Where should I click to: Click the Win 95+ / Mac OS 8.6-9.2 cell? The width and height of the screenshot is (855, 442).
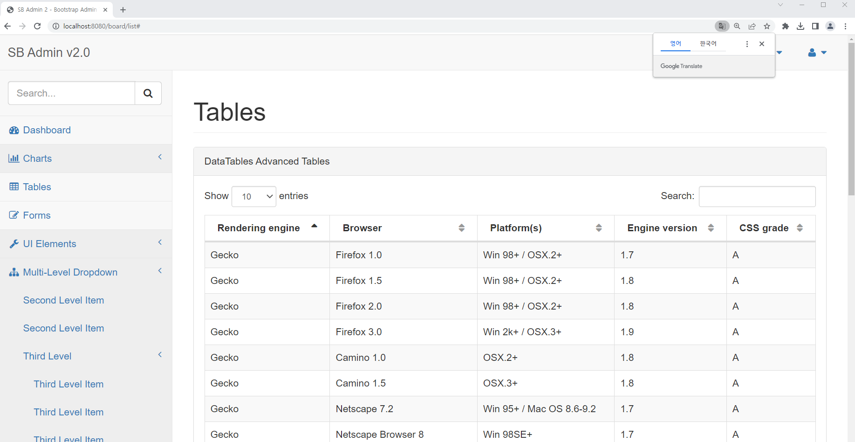click(x=546, y=409)
